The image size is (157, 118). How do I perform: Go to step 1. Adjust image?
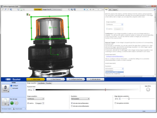pos(36,79)
